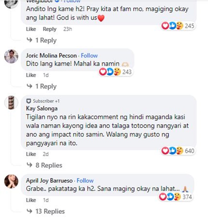
Task: Click care emoji reaction on Kay Salonga's comment
Action: click(x=180, y=151)
